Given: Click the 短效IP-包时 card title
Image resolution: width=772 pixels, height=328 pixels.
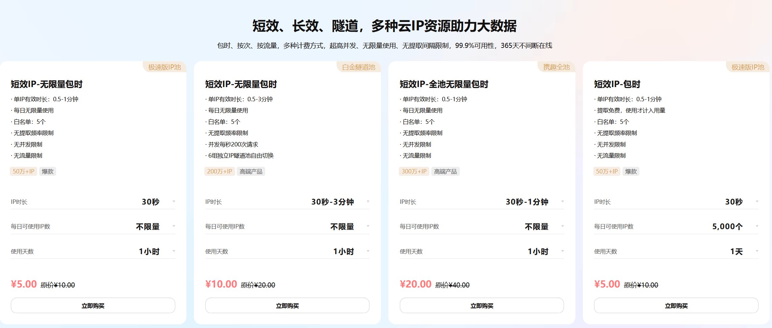Looking at the screenshot, I should tap(617, 84).
